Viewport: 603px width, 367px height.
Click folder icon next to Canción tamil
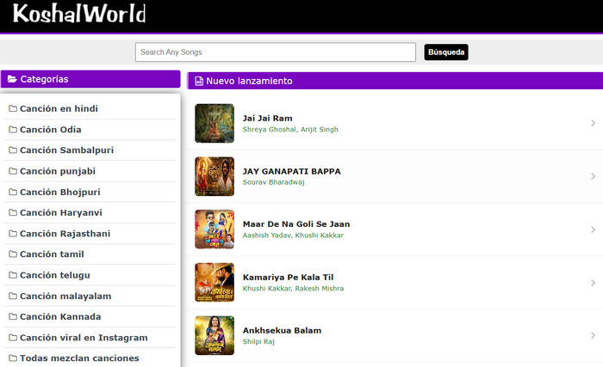pos(13,254)
